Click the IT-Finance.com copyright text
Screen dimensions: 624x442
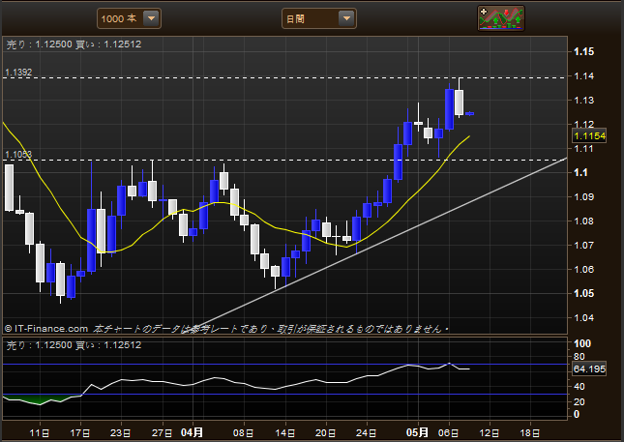tap(46, 329)
